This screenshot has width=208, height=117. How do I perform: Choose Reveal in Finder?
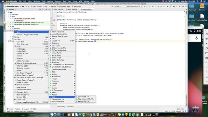pyautogui.click(x=32, y=82)
